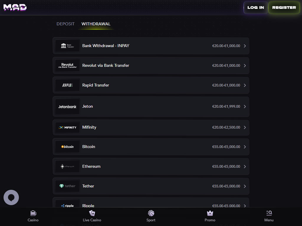302x226 pixels.
Task: Switch to the Deposit tab
Action: [65, 24]
